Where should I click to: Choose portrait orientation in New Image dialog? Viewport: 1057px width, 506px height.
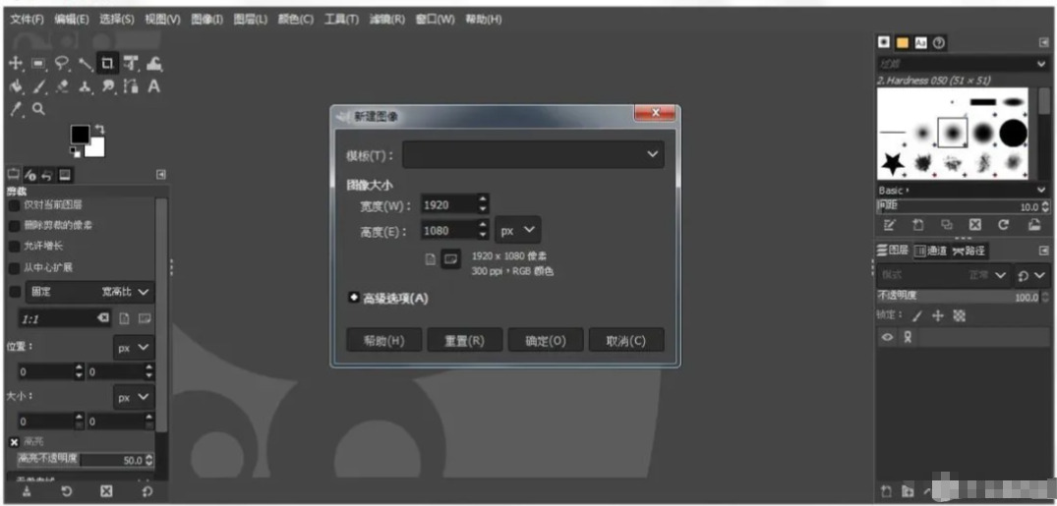pyautogui.click(x=430, y=258)
